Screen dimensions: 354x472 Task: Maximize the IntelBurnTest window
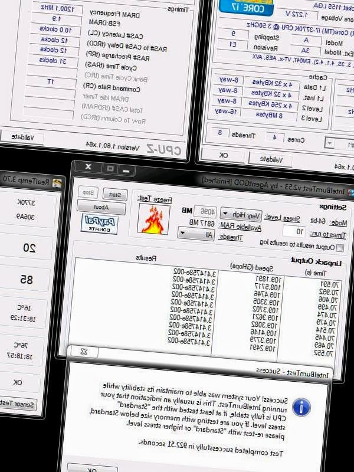(110, 168)
